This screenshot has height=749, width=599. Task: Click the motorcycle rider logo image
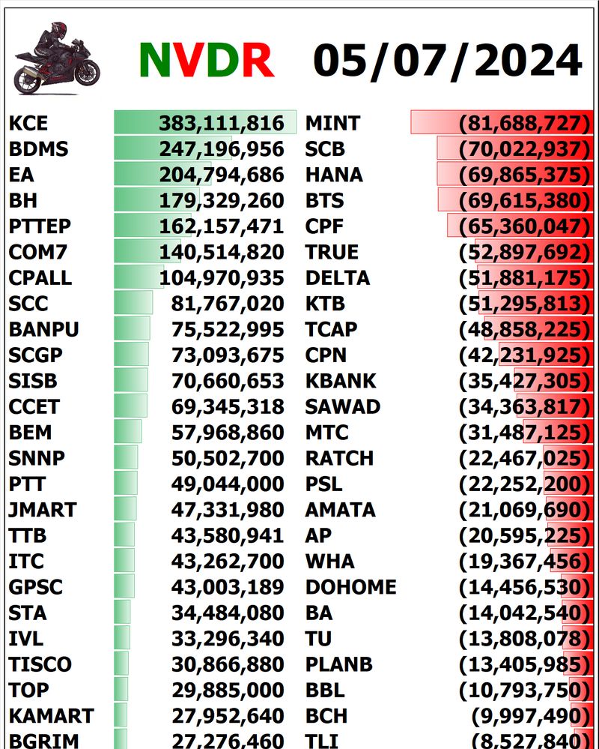56,58
